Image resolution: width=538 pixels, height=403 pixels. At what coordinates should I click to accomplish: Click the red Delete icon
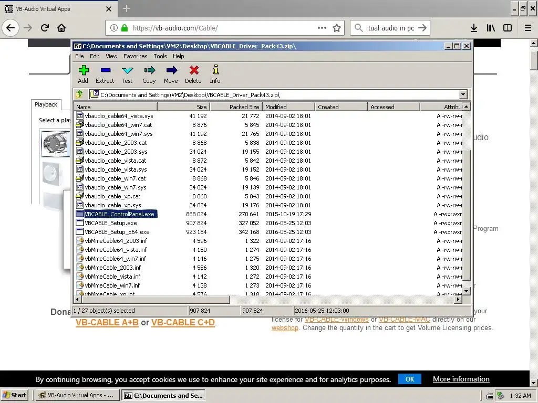[x=194, y=70]
